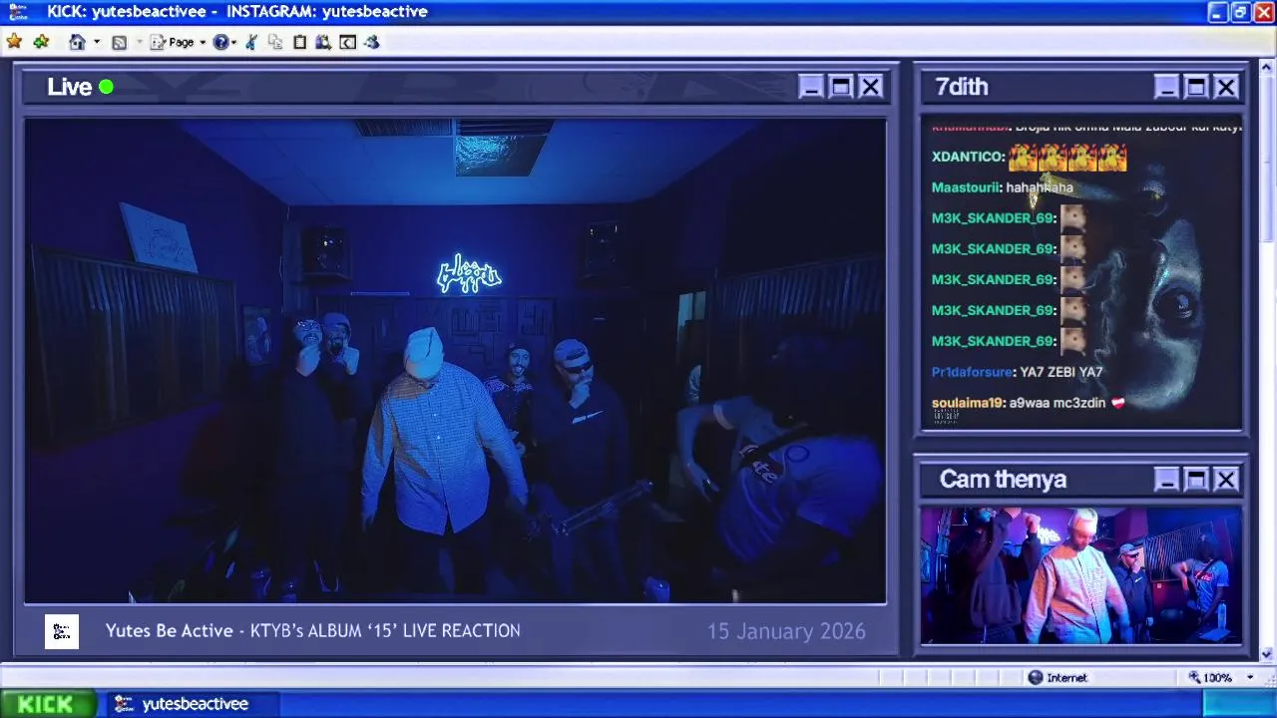This screenshot has width=1277, height=718.
Task: Click the KICK start button
Action: pyautogui.click(x=47, y=704)
